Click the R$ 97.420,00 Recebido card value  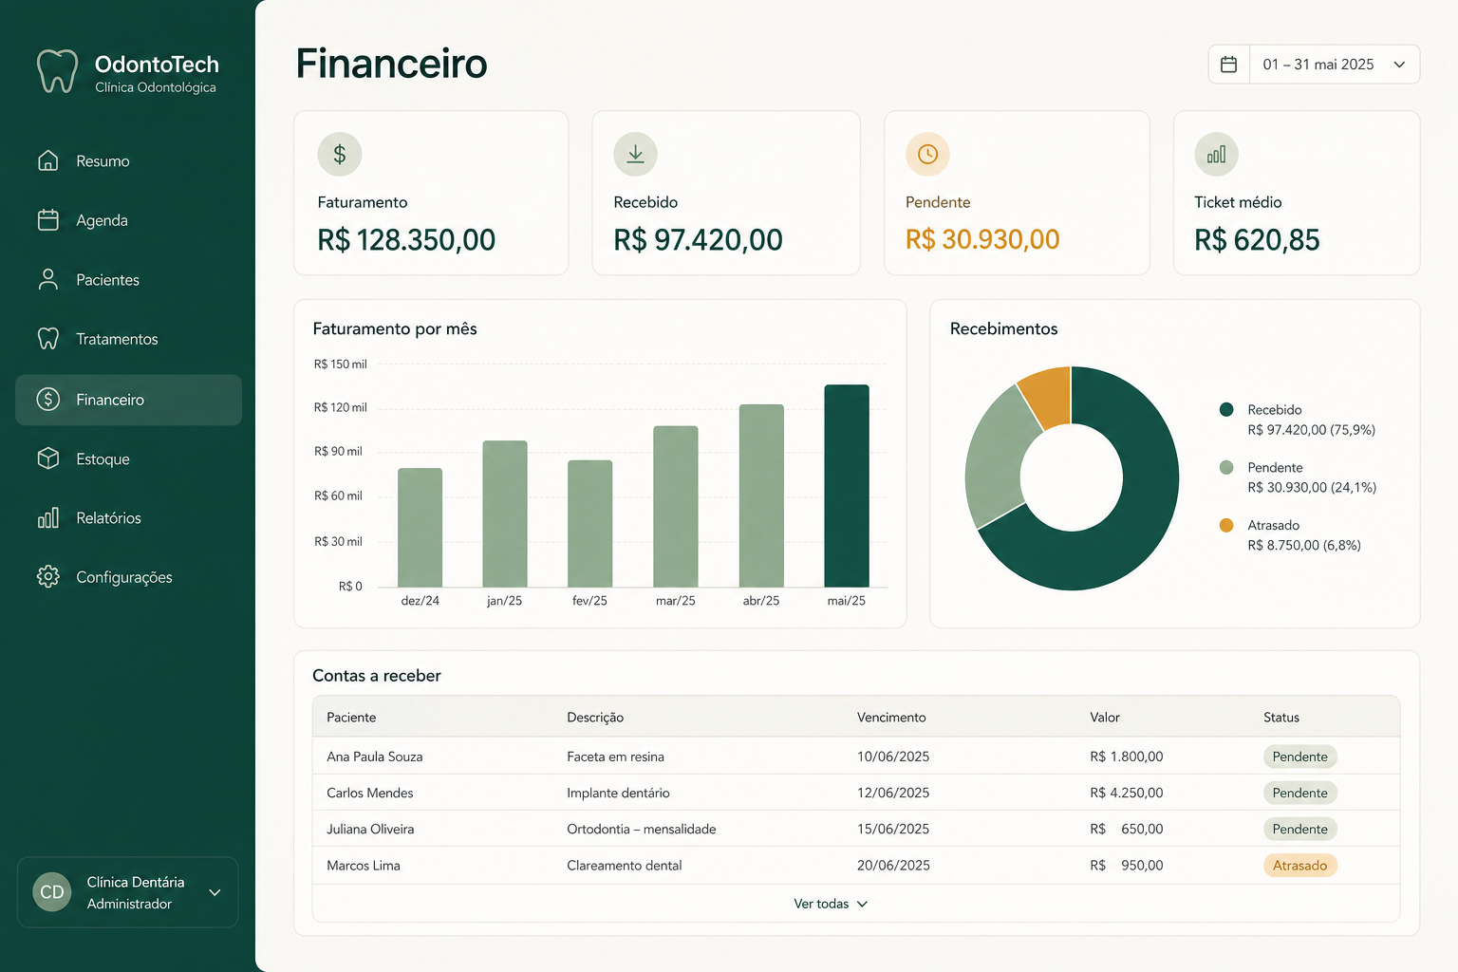(x=699, y=240)
